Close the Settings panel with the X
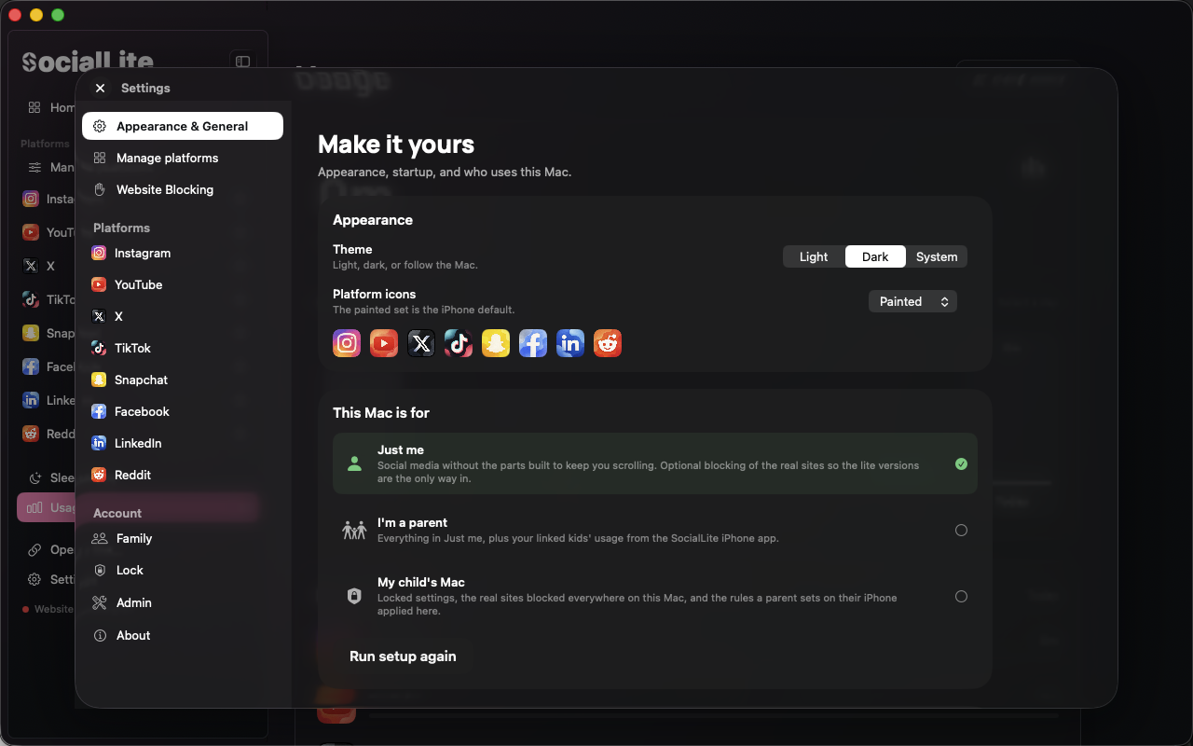This screenshot has width=1193, height=746. point(100,88)
